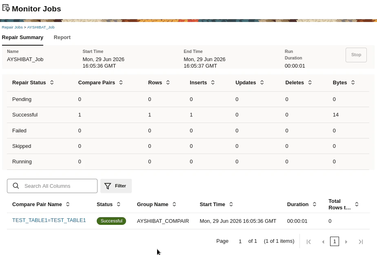Go to last page arrow
Image resolution: width=377 pixels, height=255 pixels.
(x=361, y=242)
